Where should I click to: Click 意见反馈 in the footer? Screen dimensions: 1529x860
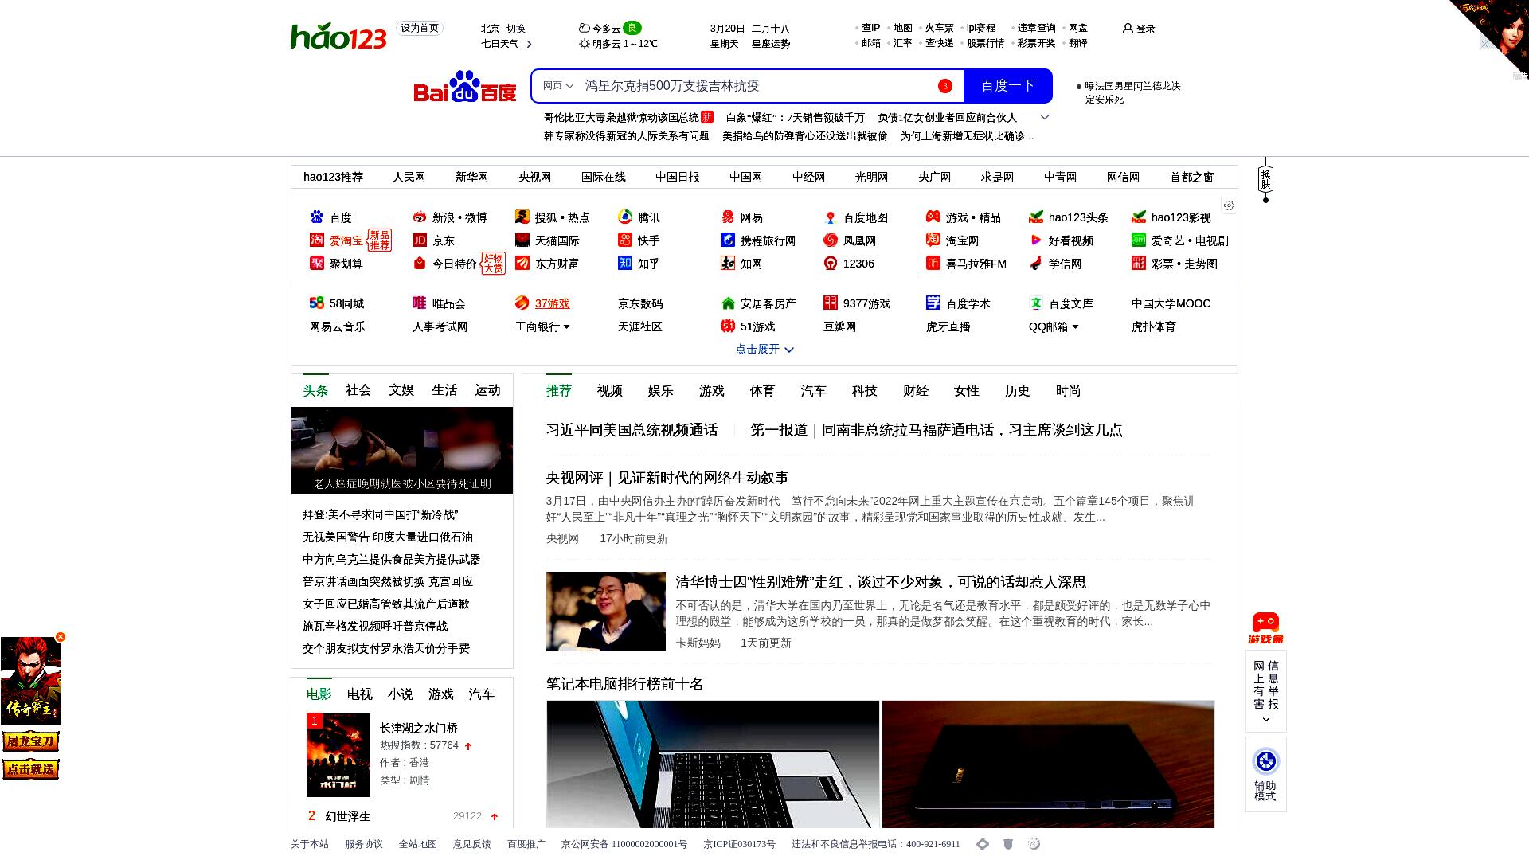click(x=472, y=844)
